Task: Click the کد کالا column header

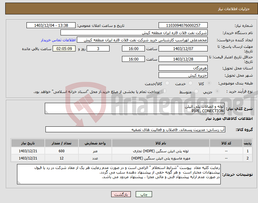Action: (226, 143)
